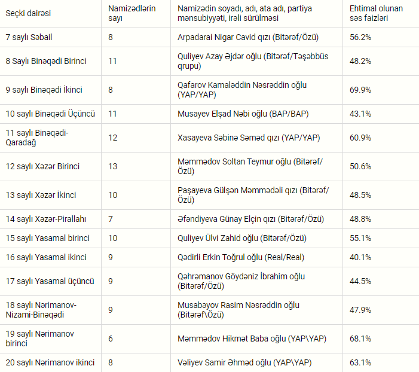Screen dimensions: 419x372
Task: Select the '8 Saylı Binəqədi Birinci' cell
Action: (x=46, y=61)
